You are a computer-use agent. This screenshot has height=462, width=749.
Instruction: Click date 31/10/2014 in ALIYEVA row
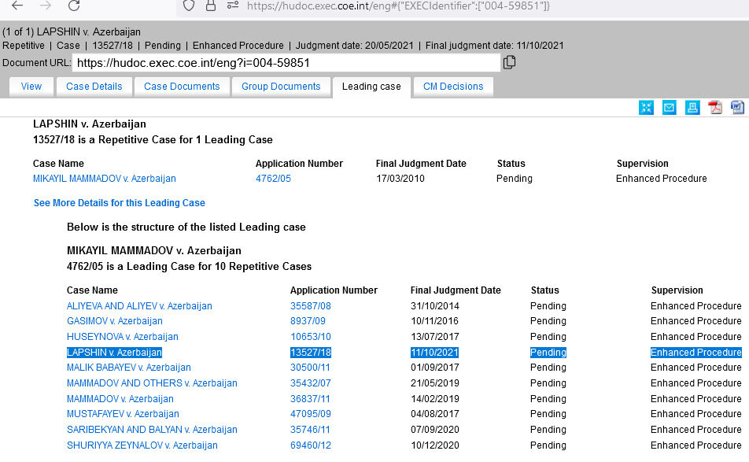(x=434, y=306)
